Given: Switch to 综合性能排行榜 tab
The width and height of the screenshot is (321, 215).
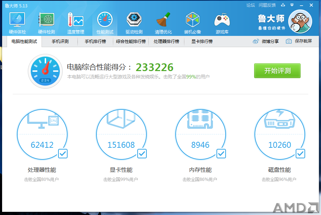Looking at the screenshot, I should [131, 42].
